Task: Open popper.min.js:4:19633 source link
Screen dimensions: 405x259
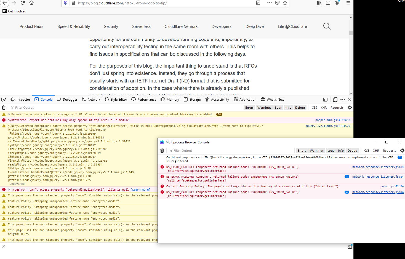Action: click(x=333, y=120)
